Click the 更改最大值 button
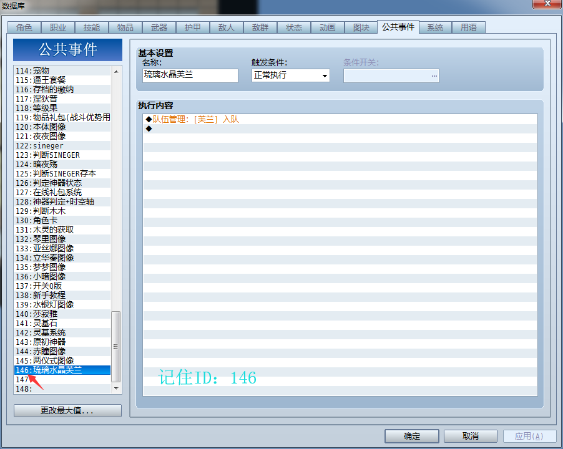563x449 pixels. point(67,410)
